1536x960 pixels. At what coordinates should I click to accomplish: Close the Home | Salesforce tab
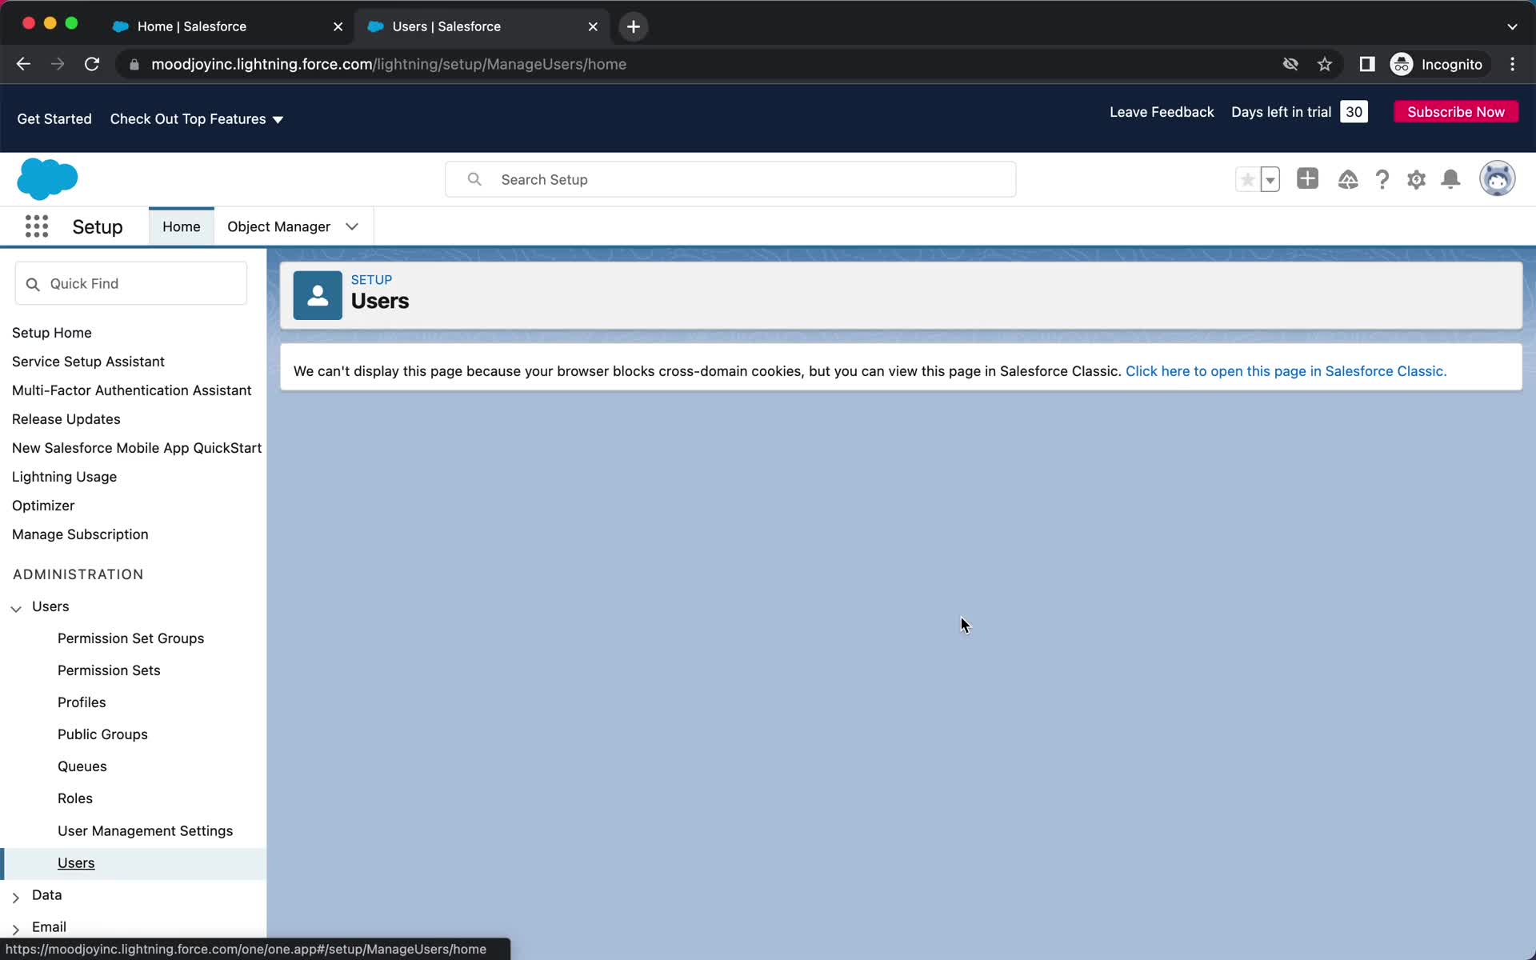[338, 26]
